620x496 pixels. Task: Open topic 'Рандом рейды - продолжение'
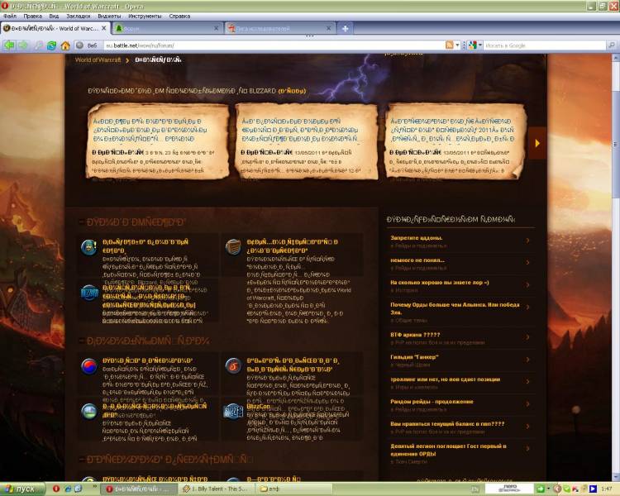click(432, 402)
